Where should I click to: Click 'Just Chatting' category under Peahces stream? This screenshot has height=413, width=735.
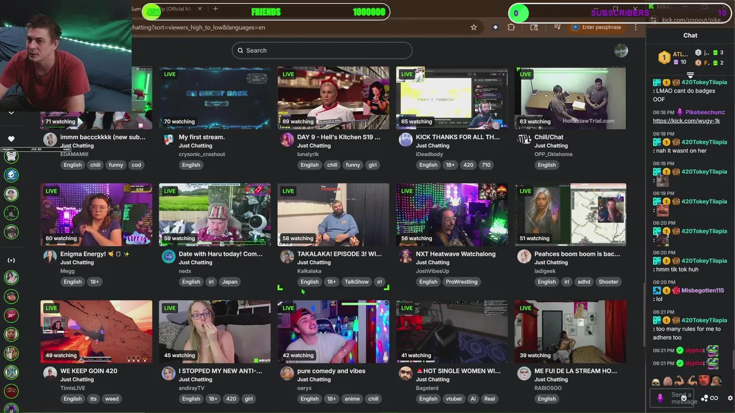coord(551,263)
